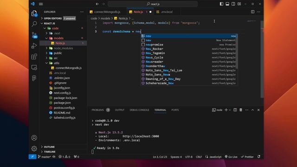Maximize the panel with chevron up
The image size is (297, 167).
(x=252, y=110)
